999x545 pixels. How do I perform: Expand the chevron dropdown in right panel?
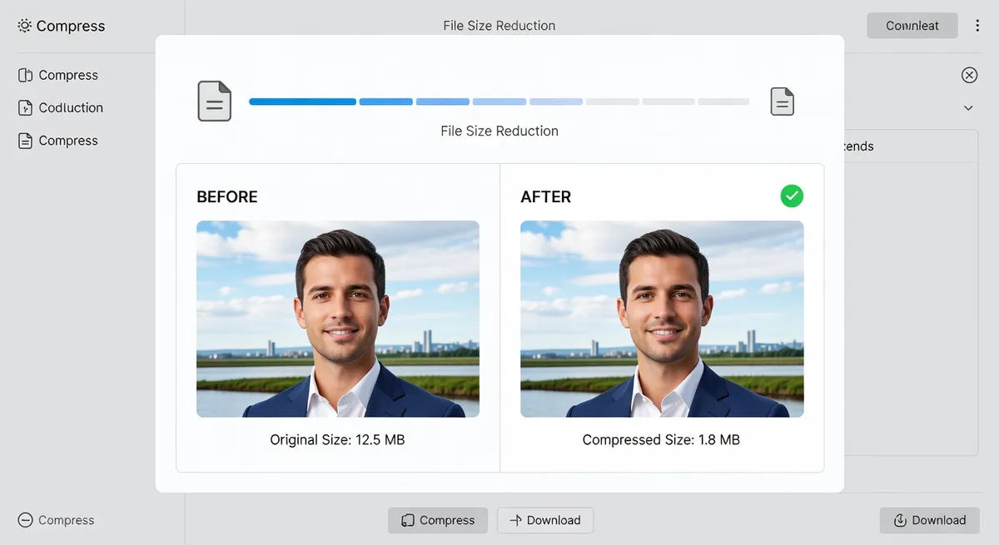point(968,108)
